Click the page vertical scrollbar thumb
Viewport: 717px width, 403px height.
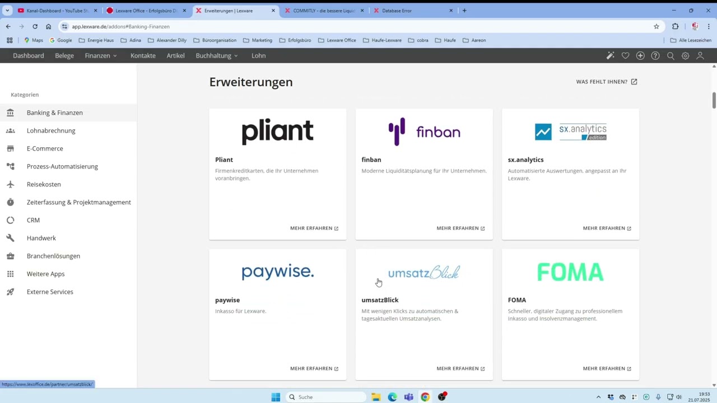(x=714, y=101)
